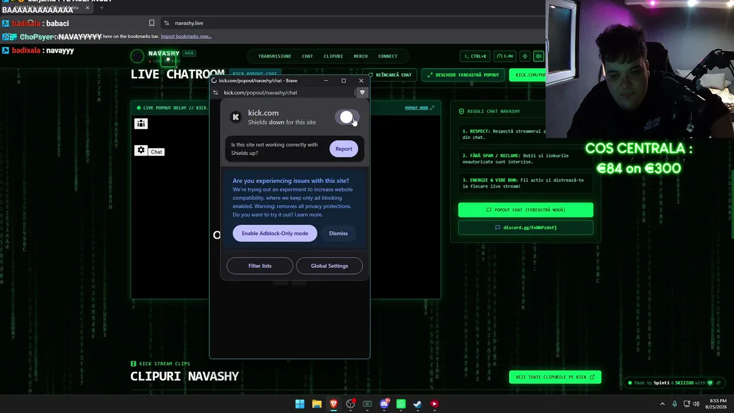The image size is (734, 413).
Task: Click the lightning bolt icon in header
Action: tap(525, 56)
